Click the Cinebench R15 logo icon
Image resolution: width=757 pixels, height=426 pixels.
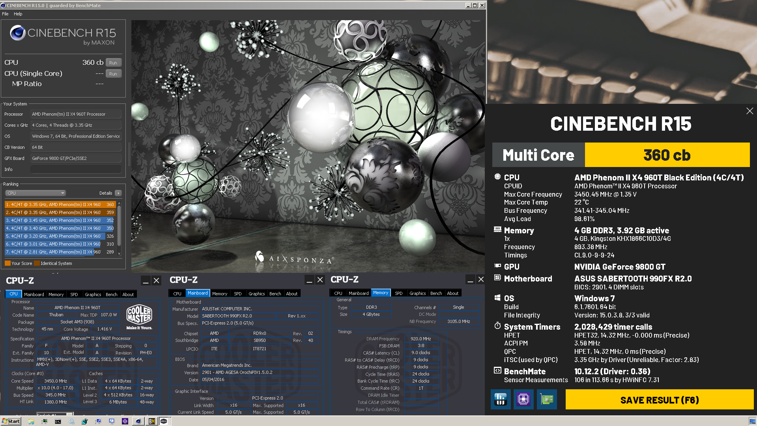(x=18, y=33)
